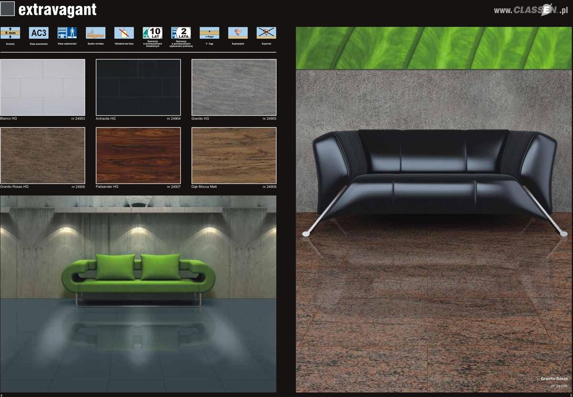Select the Granito HG grey swatch
This screenshot has width=573, height=397.
click(234, 87)
